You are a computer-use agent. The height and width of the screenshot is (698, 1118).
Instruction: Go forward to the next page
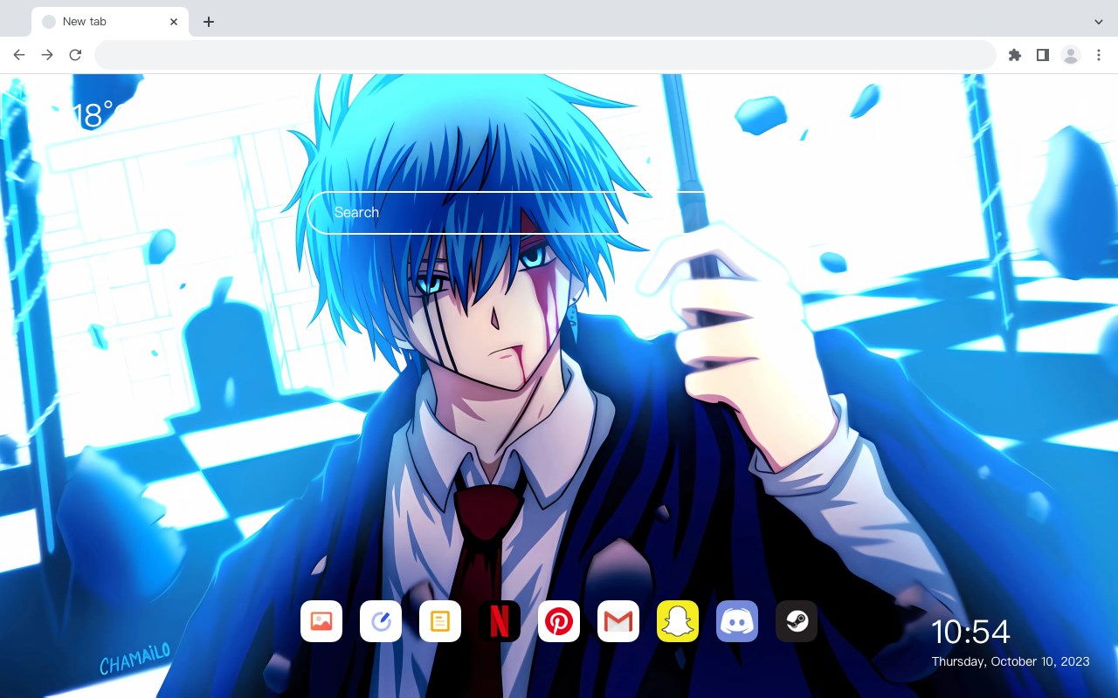pyautogui.click(x=47, y=55)
